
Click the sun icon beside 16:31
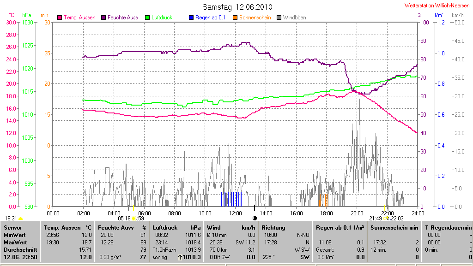click(x=20, y=219)
